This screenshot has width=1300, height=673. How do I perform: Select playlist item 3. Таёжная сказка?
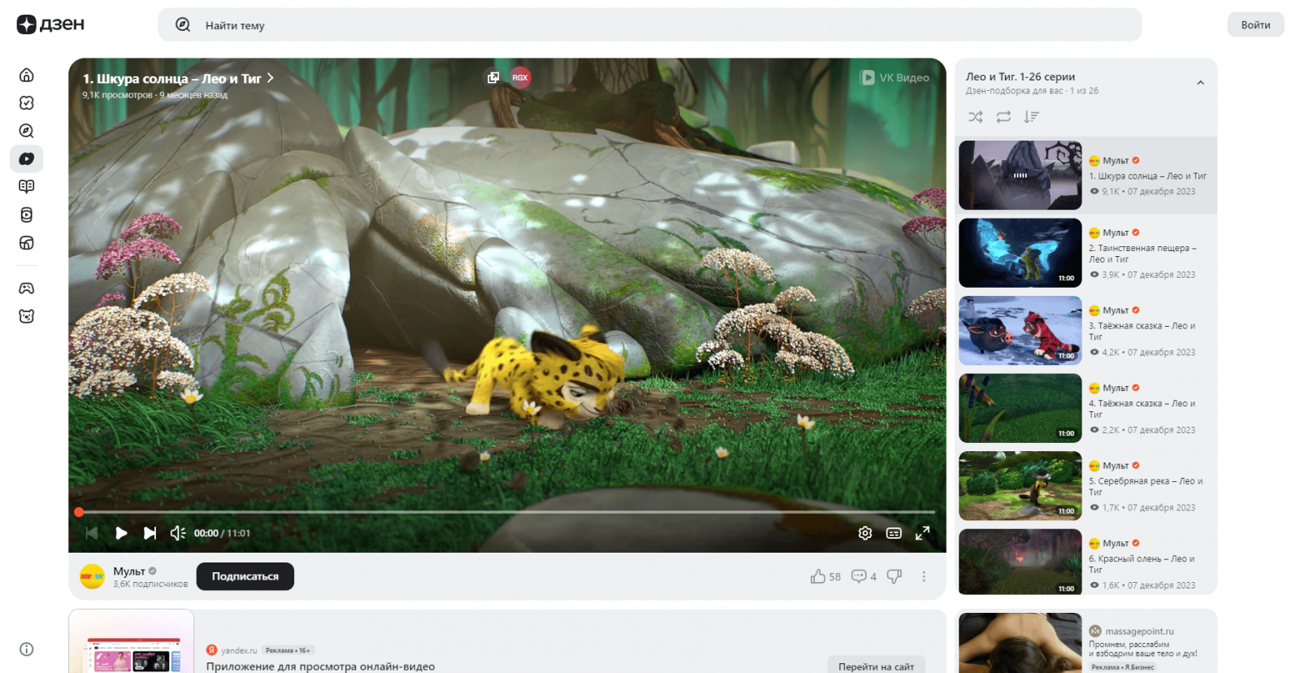coord(1086,331)
